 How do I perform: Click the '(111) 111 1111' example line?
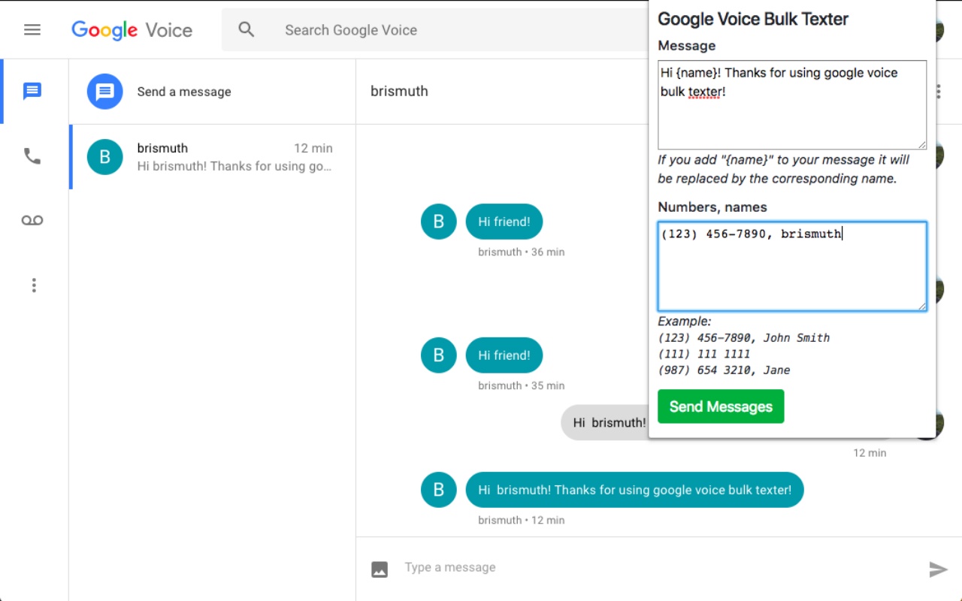tap(704, 354)
